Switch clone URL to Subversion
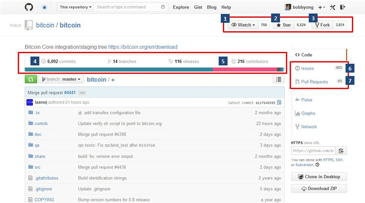The height and width of the screenshot is (203, 365). (x=305, y=165)
